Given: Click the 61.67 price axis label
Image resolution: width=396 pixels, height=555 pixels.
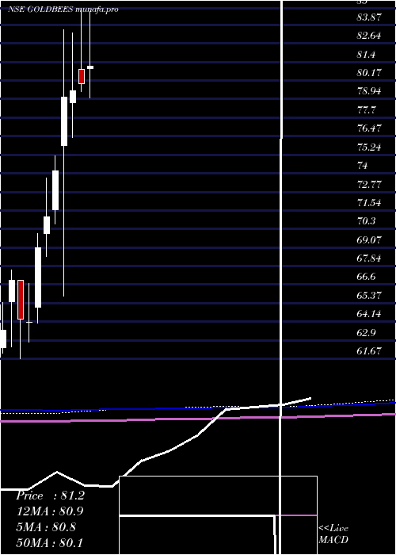Looking at the screenshot, I should pos(369,351).
